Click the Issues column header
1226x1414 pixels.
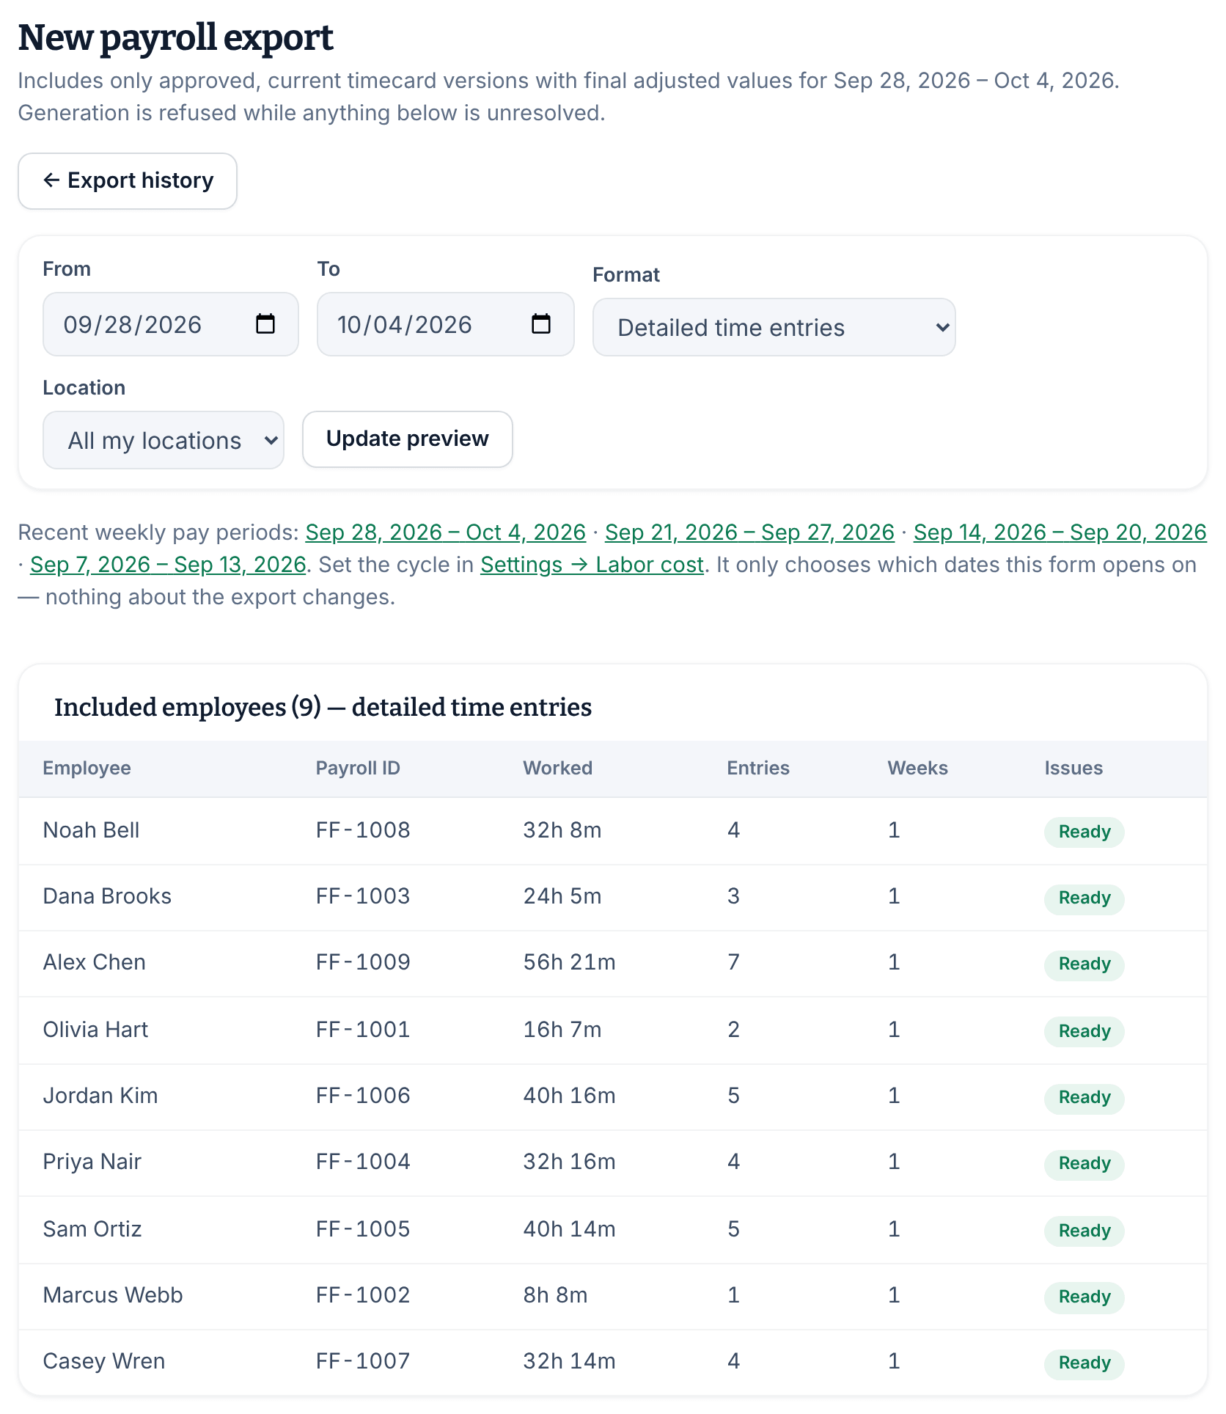click(x=1073, y=768)
